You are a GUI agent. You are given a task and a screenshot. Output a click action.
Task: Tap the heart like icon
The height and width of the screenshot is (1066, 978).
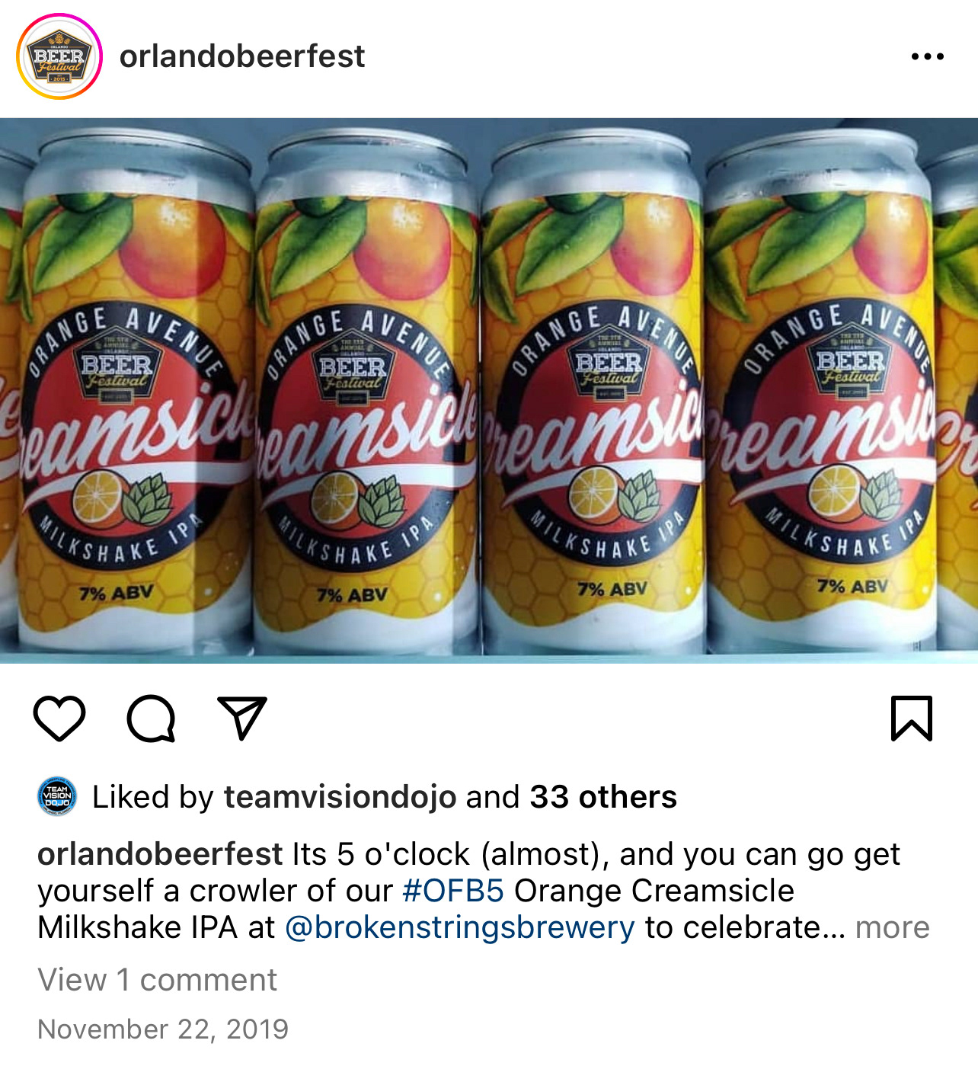click(x=59, y=718)
